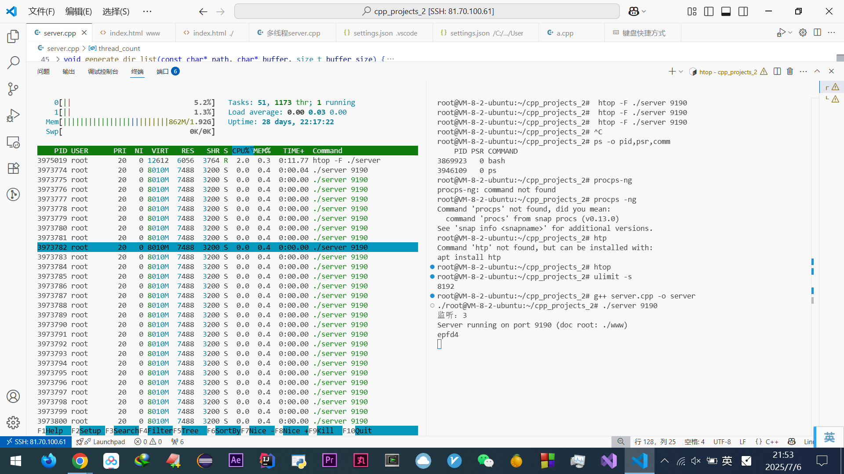Click the command center search box
Image resolution: width=844 pixels, height=474 pixels.
[426, 11]
